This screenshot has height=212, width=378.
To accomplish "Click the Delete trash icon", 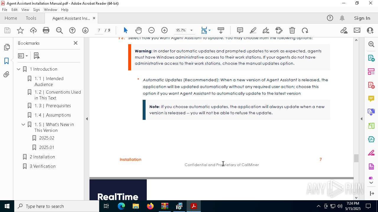I will [x=292, y=30].
